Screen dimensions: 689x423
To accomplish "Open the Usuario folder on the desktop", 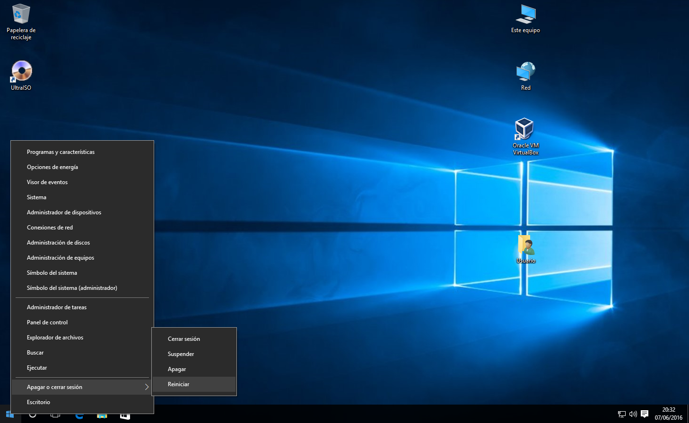I will coord(525,245).
